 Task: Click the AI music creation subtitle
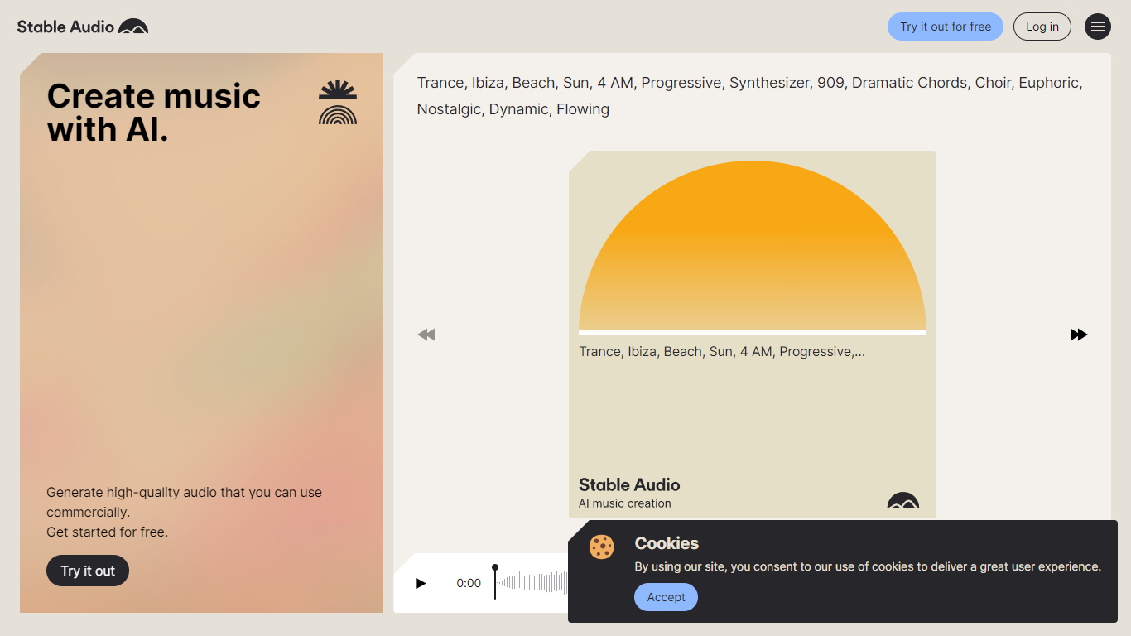coord(625,503)
